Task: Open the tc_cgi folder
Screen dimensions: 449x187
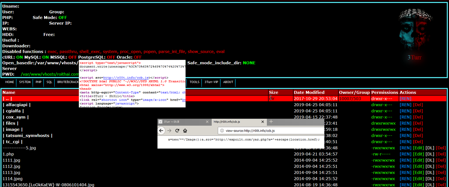Action: 12,142
